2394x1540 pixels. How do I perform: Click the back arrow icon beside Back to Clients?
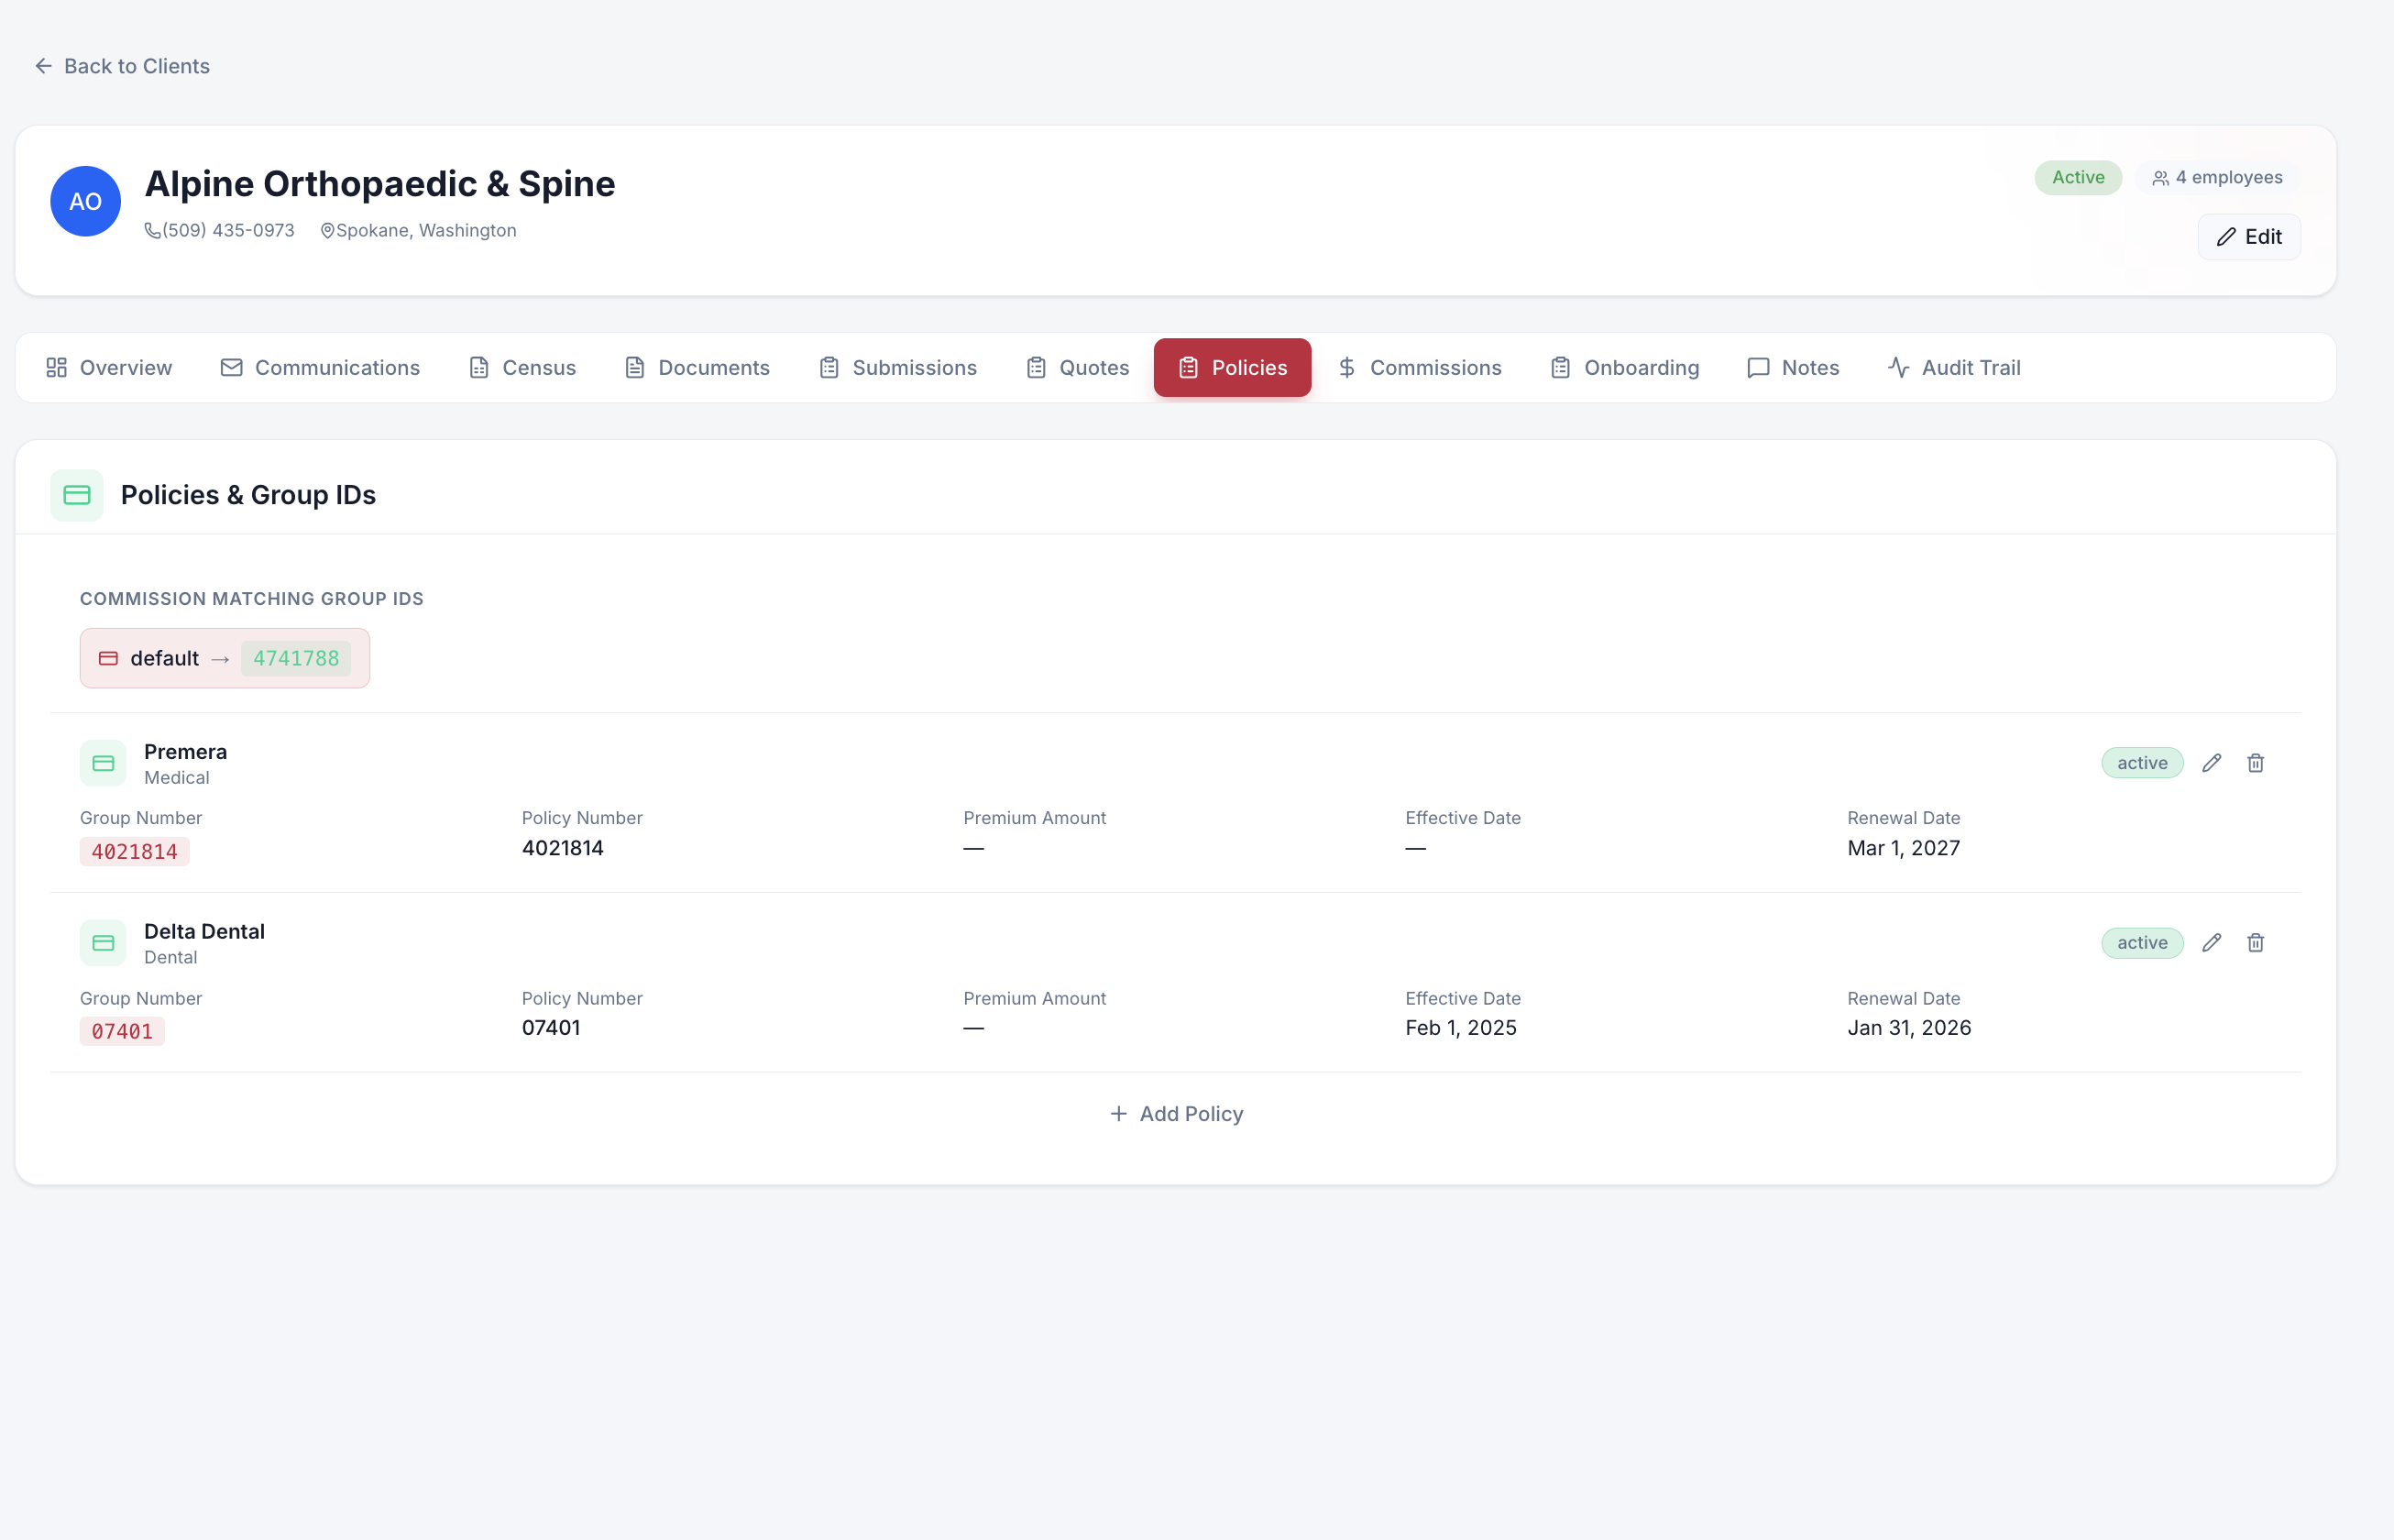(x=43, y=66)
